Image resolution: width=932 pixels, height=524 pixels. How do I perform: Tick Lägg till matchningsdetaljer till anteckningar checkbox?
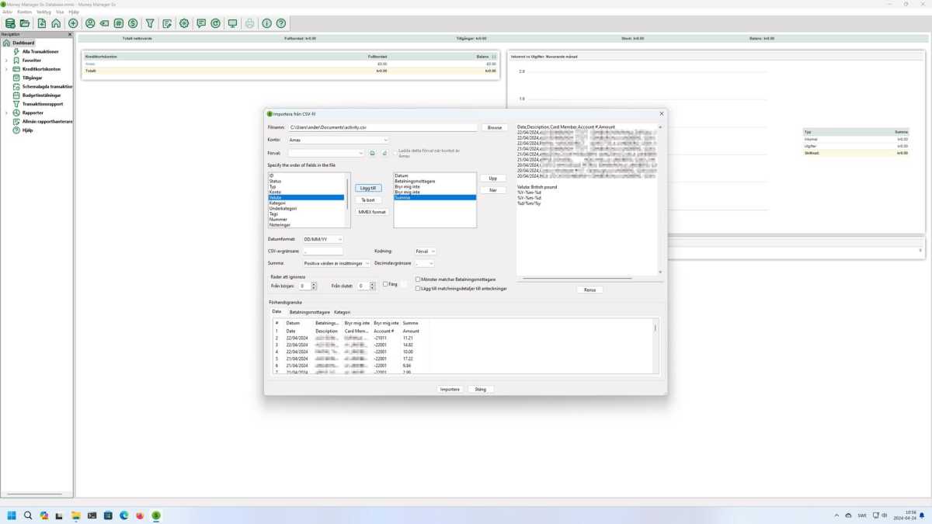419,288
